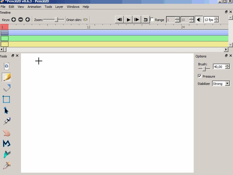Select the Hand pan tool
Image resolution: width=233 pixels, height=175 pixels.
[6, 133]
